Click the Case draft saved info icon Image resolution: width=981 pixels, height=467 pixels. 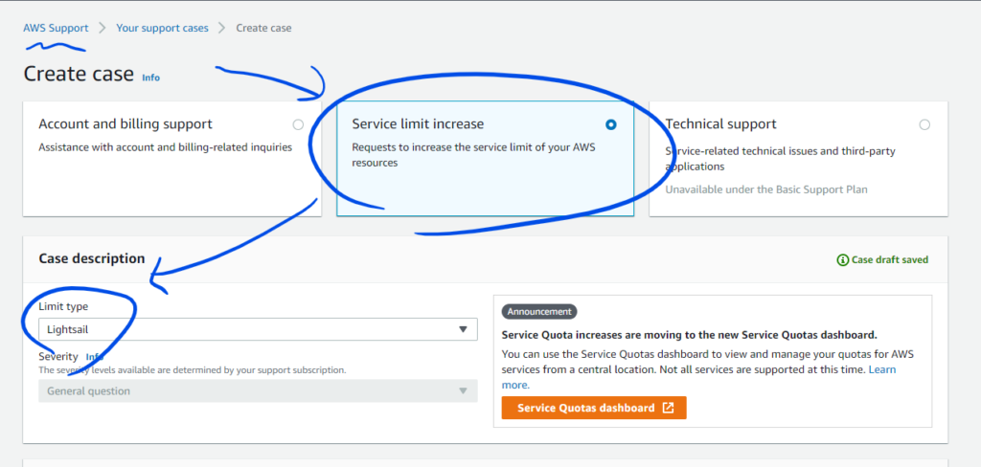(842, 259)
